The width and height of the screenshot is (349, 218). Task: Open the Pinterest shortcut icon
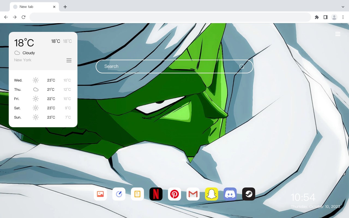click(174, 194)
